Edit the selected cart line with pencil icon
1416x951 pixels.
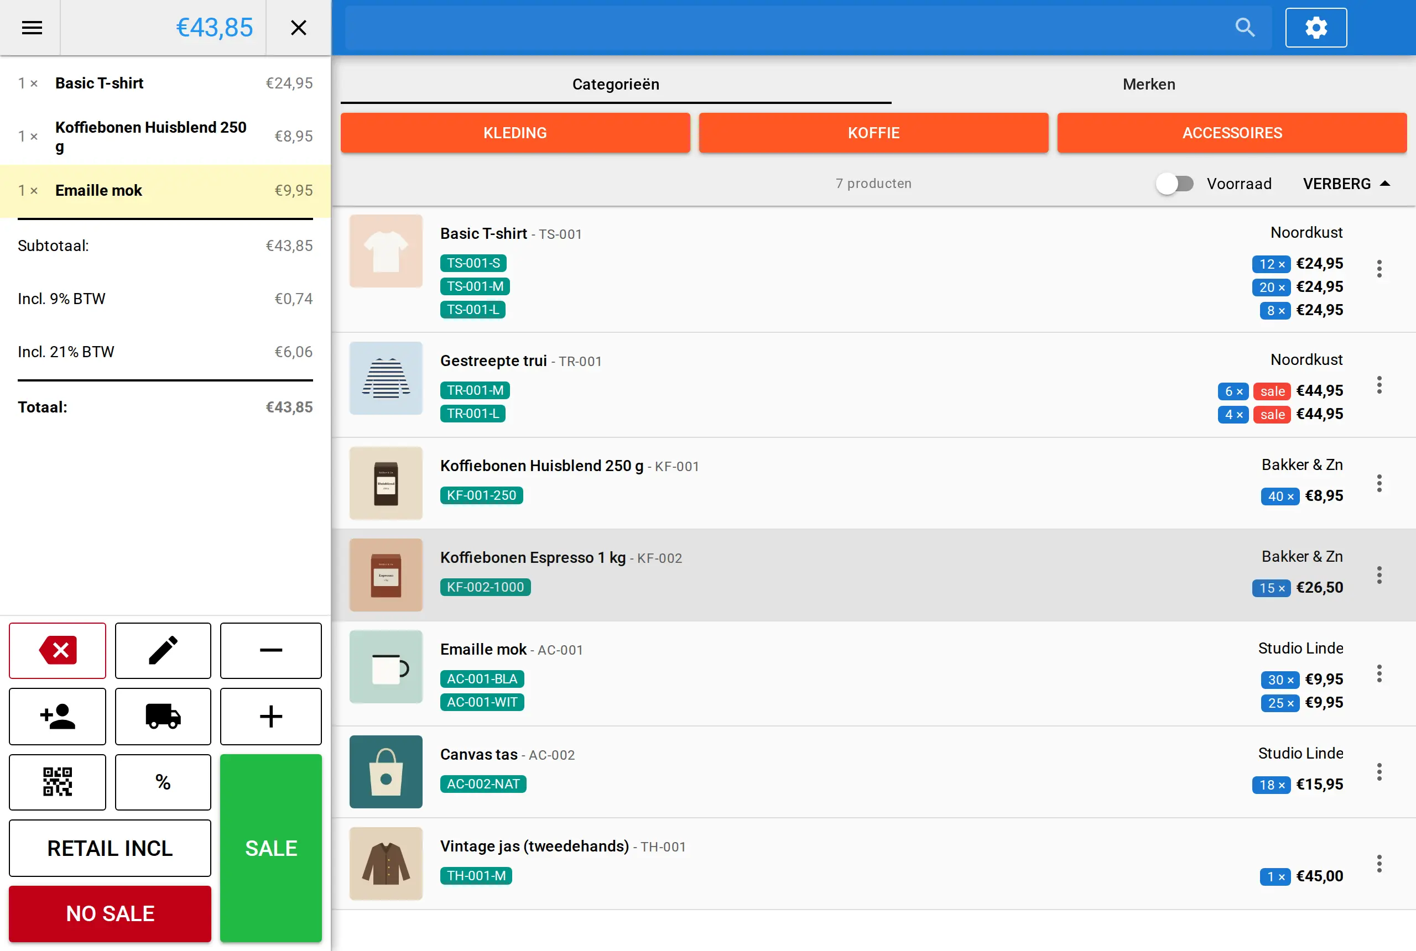163,650
